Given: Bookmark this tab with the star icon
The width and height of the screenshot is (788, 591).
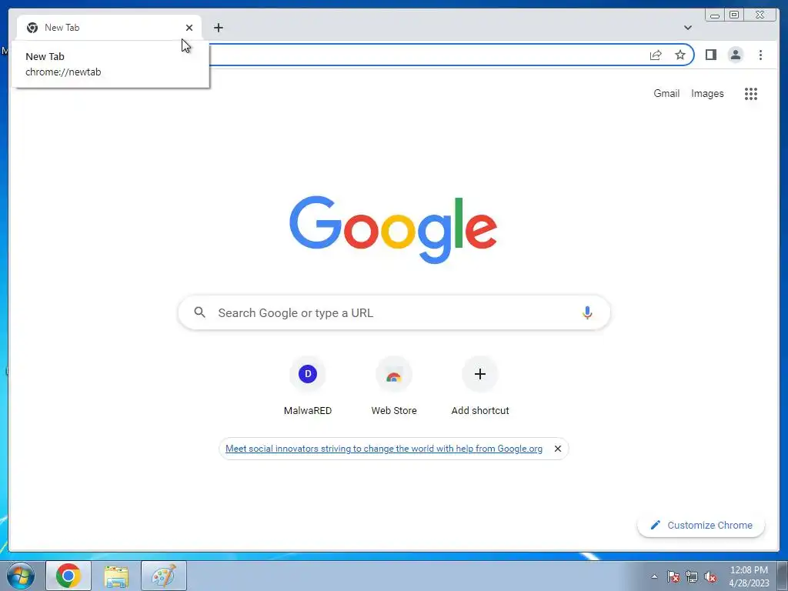Looking at the screenshot, I should coord(680,55).
